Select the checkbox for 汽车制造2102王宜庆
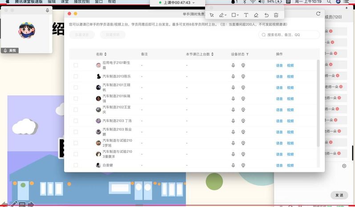This screenshot has width=355, height=207. pyautogui.click(x=76, y=110)
